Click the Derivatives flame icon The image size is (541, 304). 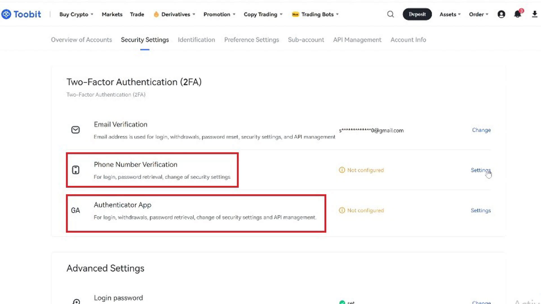pyautogui.click(x=156, y=14)
